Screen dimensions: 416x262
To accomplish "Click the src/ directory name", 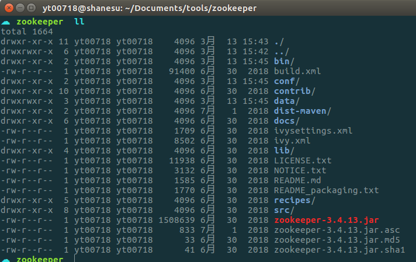I will [x=284, y=210].
